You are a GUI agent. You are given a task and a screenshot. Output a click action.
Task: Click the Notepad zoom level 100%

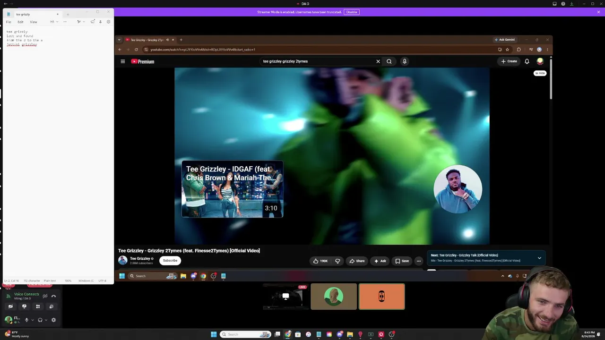(68, 280)
